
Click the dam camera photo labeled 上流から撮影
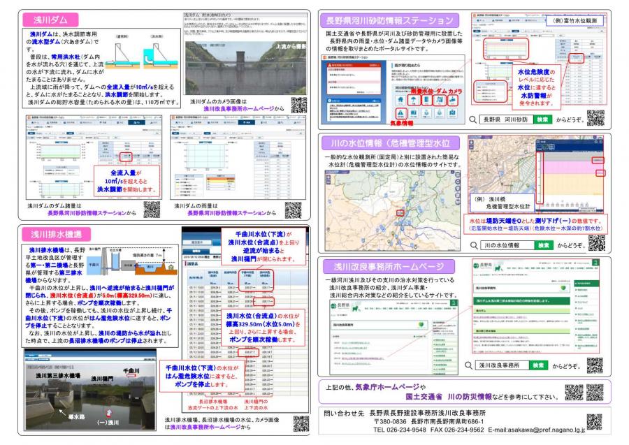(246, 68)
